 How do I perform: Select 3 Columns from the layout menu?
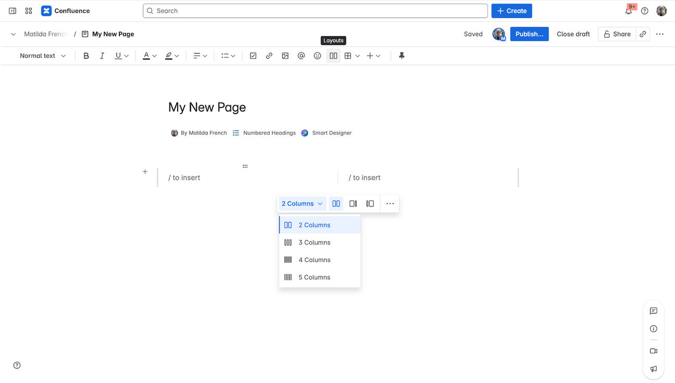tap(314, 242)
